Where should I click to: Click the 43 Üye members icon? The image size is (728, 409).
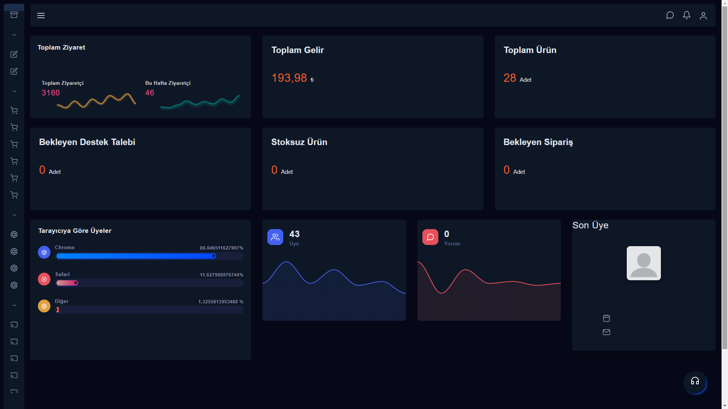click(275, 237)
